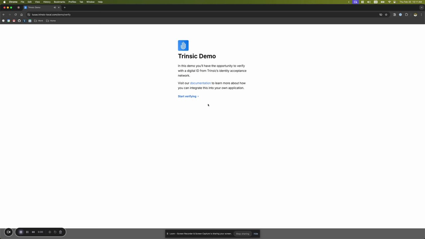The image size is (425, 239).
Task: Reload the current page
Action: coord(16,15)
